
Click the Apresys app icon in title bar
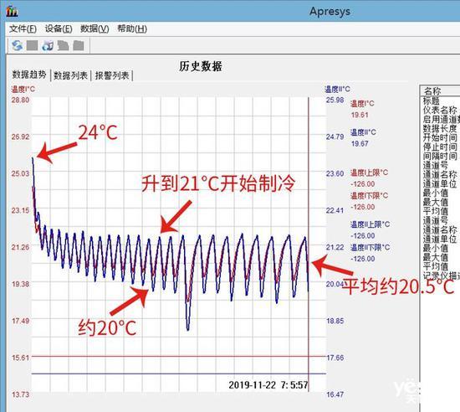click(12, 11)
